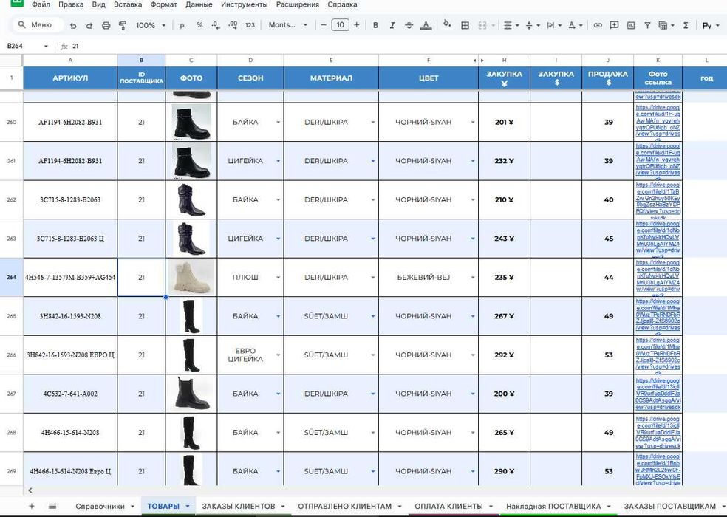Decrease font size with minus button
This screenshot has height=517, width=727.
[x=324, y=25]
